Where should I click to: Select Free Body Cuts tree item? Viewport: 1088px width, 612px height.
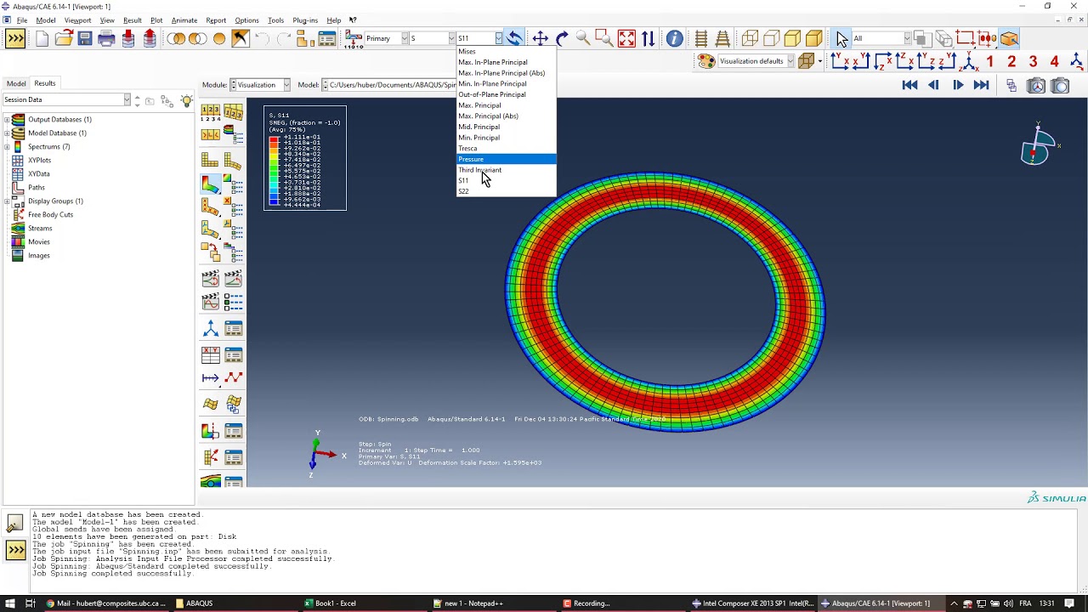50,214
